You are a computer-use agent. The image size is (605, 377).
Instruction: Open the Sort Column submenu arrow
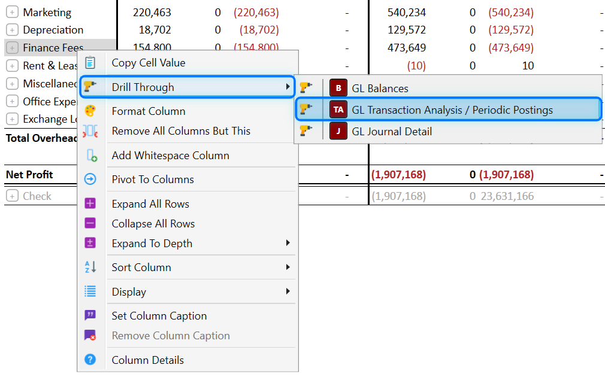tap(288, 267)
